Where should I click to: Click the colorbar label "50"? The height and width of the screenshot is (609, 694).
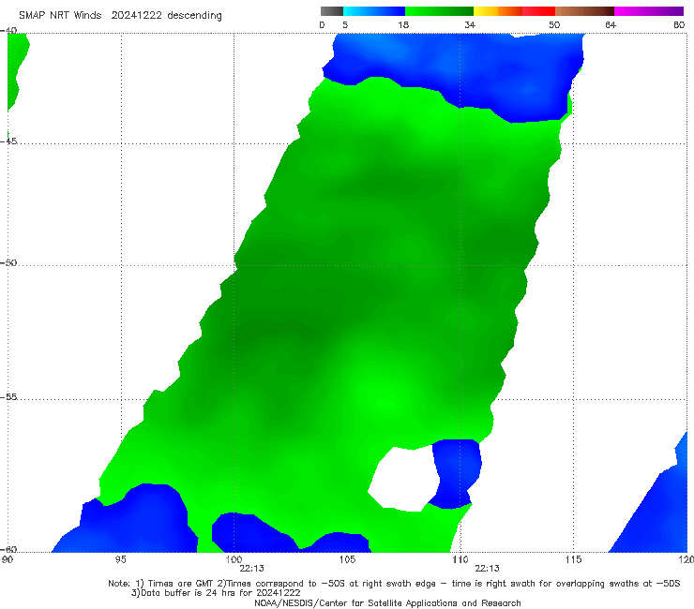click(554, 25)
